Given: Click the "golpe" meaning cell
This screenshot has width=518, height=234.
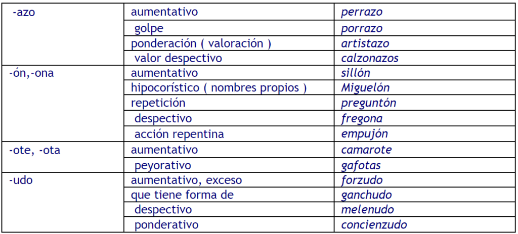Looking at the screenshot, I should point(149,28).
